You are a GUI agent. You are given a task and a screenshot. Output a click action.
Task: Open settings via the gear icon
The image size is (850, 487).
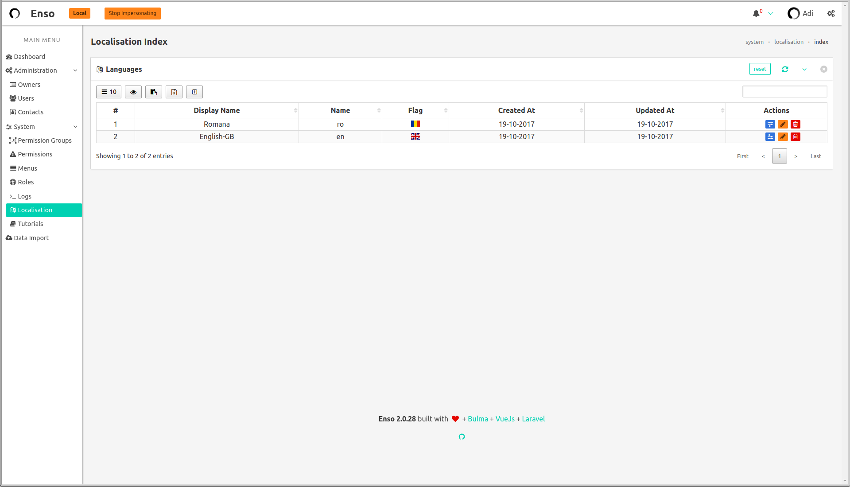[x=831, y=13]
